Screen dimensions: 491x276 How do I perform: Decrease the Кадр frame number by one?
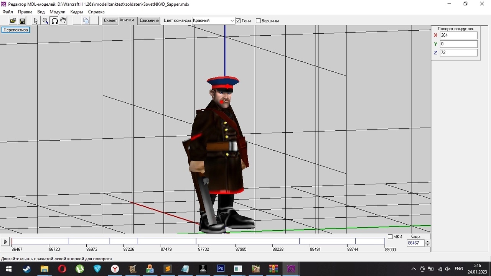click(x=428, y=245)
